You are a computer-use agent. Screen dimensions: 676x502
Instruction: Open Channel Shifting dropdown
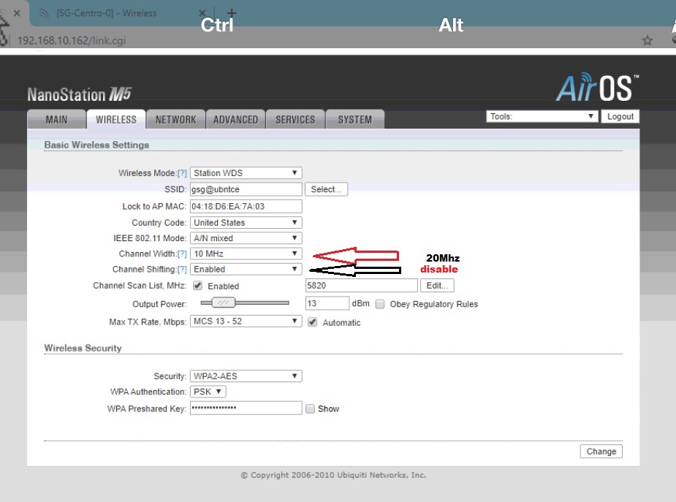click(x=246, y=269)
